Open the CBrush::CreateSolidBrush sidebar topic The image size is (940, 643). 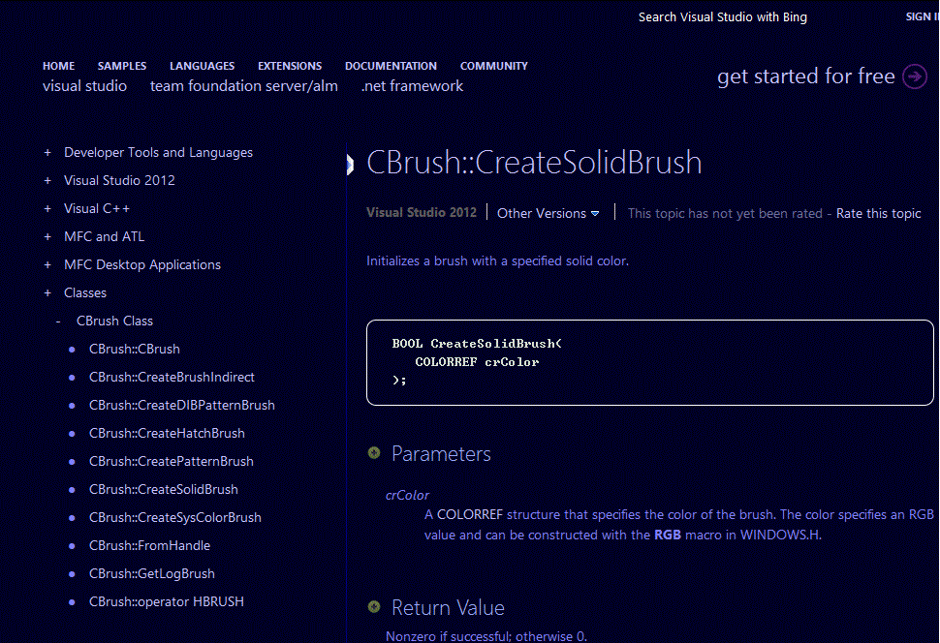click(163, 490)
